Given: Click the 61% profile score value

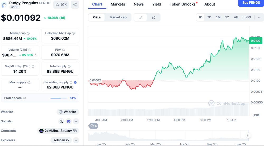Looking at the screenshot, I should [73, 98].
